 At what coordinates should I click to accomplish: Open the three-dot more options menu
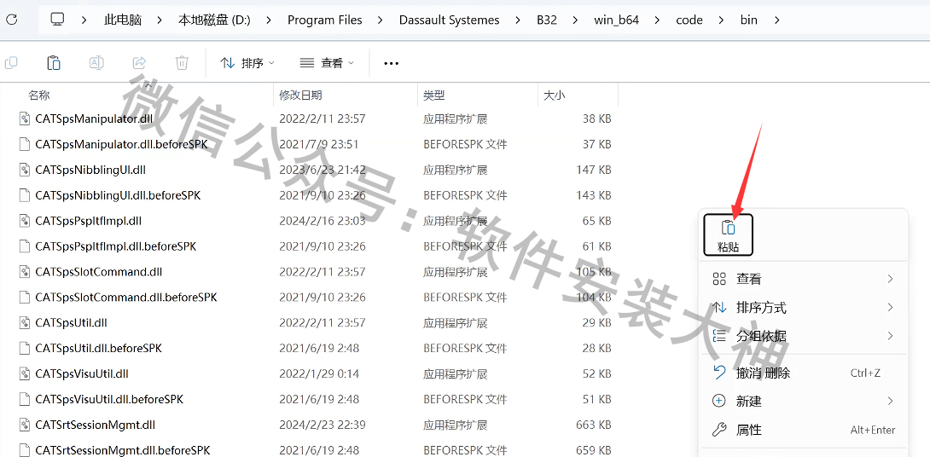coord(391,63)
